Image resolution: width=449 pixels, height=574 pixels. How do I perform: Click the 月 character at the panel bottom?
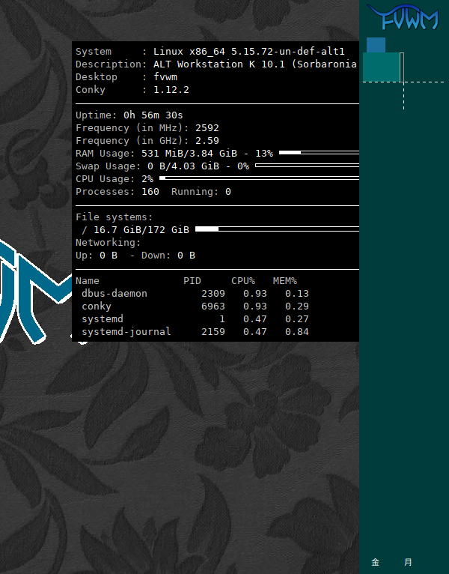(408, 562)
